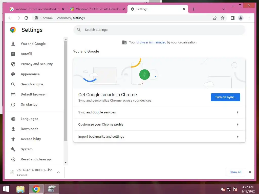Open Downloads settings
259x194 pixels.
30,129
